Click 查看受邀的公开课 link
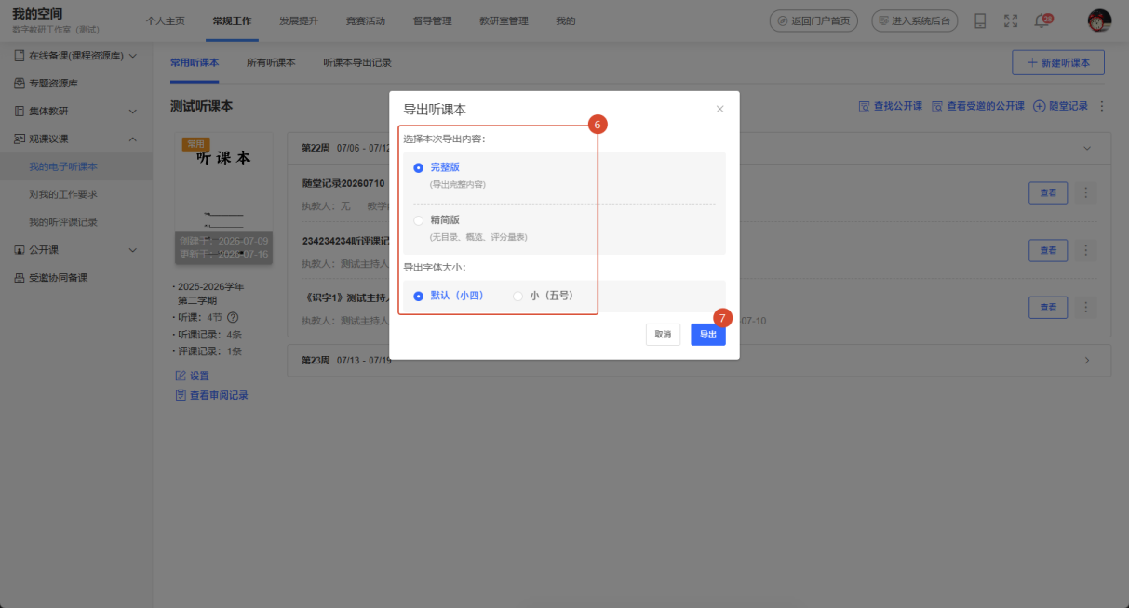Screen dimensions: 1129x608 (977, 106)
